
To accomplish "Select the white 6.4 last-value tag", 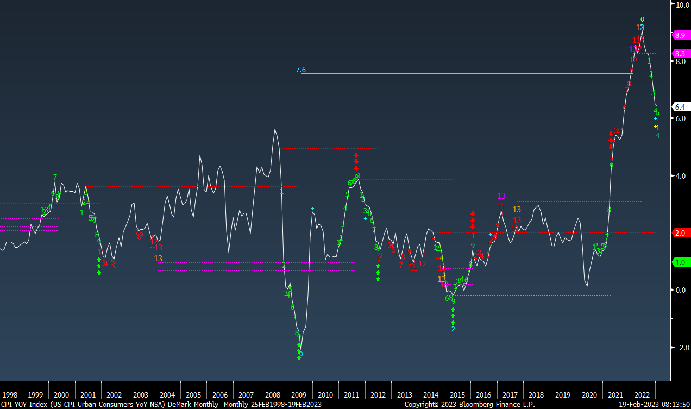I will click(680, 106).
